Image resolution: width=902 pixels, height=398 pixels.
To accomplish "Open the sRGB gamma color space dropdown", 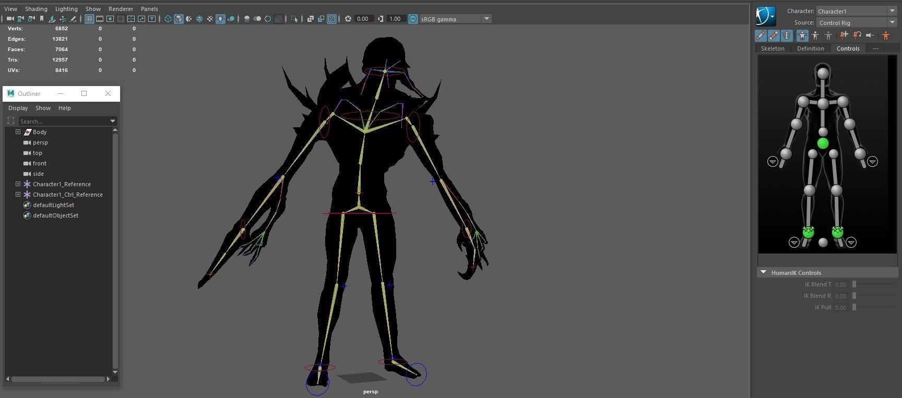I will click(x=455, y=19).
